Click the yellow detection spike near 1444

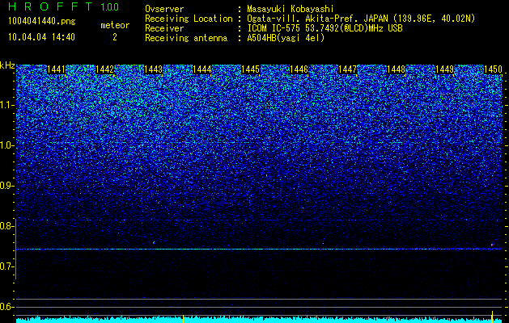click(184, 319)
